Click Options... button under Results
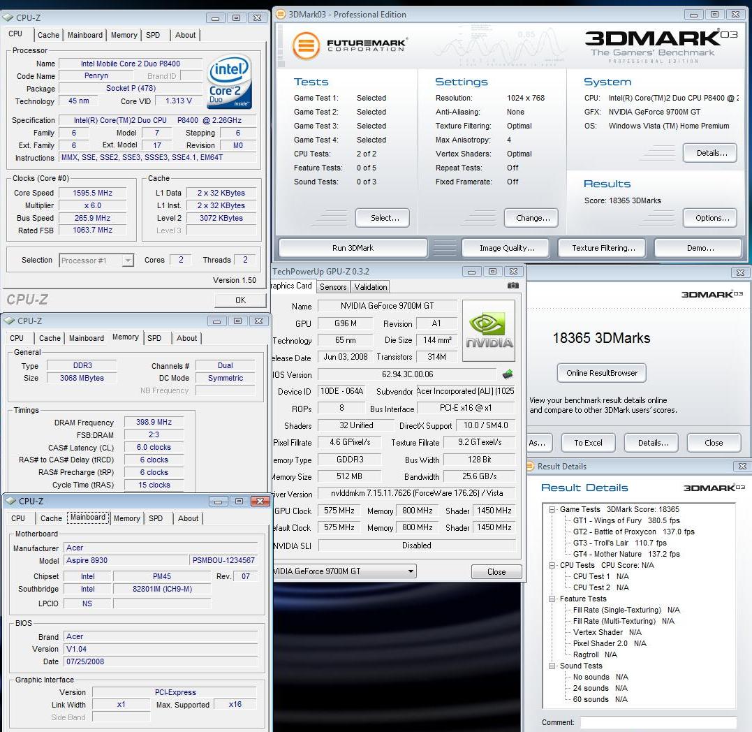The image size is (752, 732). click(x=710, y=218)
